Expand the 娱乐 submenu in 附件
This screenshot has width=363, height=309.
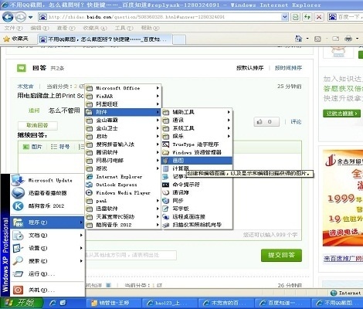197,136
